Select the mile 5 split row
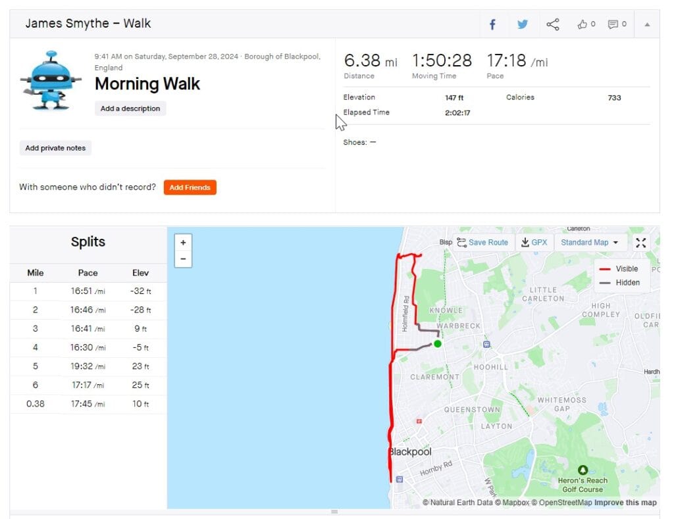Image resolution: width=674 pixels, height=519 pixels. click(88, 366)
